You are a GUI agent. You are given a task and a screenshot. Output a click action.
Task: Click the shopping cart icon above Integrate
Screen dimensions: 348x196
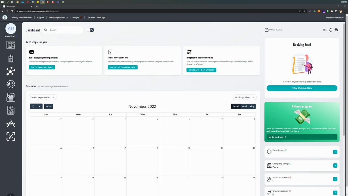[189, 52]
